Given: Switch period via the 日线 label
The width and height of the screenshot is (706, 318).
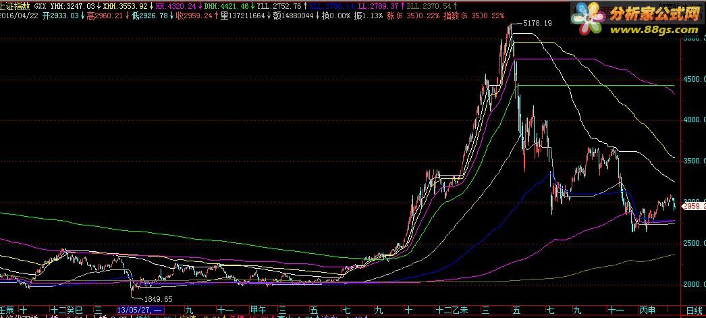Looking at the screenshot, I should tap(694, 311).
